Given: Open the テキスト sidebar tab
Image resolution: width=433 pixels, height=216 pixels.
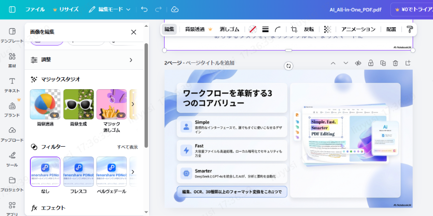Looking at the screenshot, I should [12, 85].
